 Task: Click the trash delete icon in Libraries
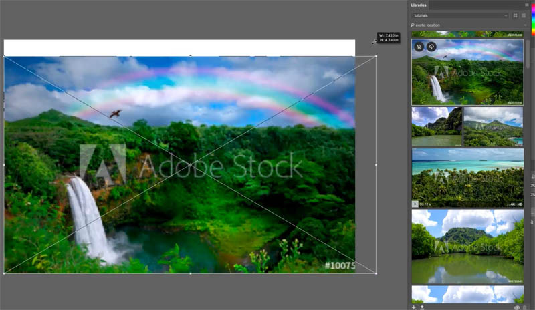(525, 307)
